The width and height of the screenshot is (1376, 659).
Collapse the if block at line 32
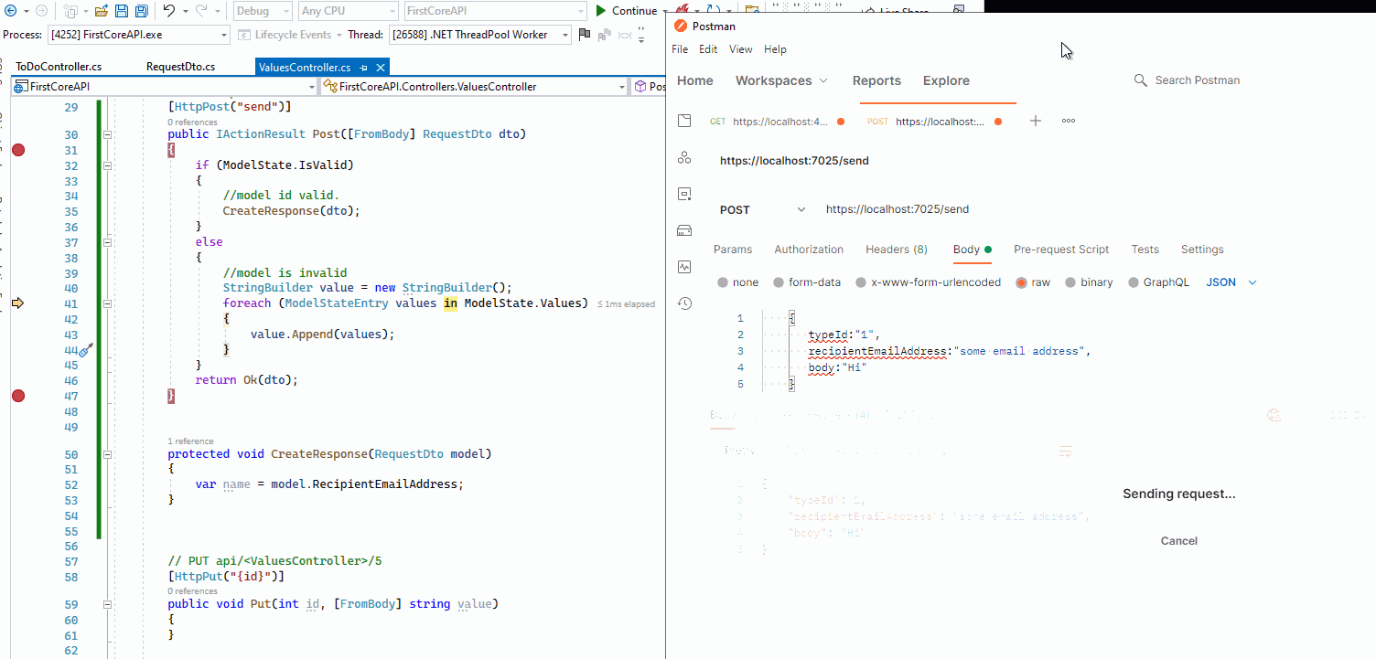pos(108,166)
